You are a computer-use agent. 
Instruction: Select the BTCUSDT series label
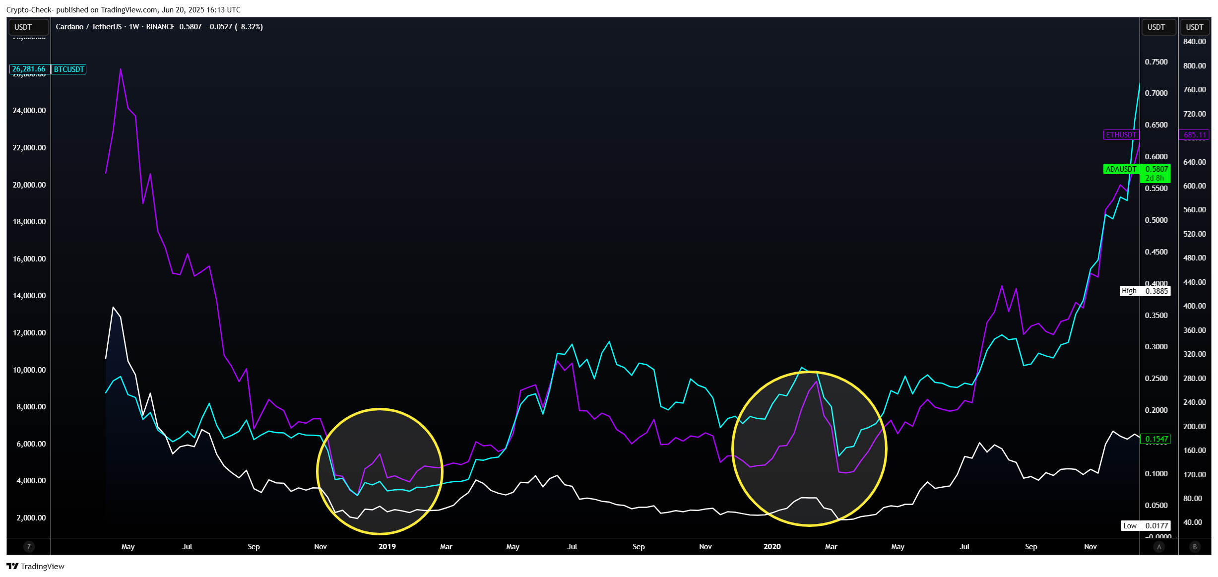[69, 69]
